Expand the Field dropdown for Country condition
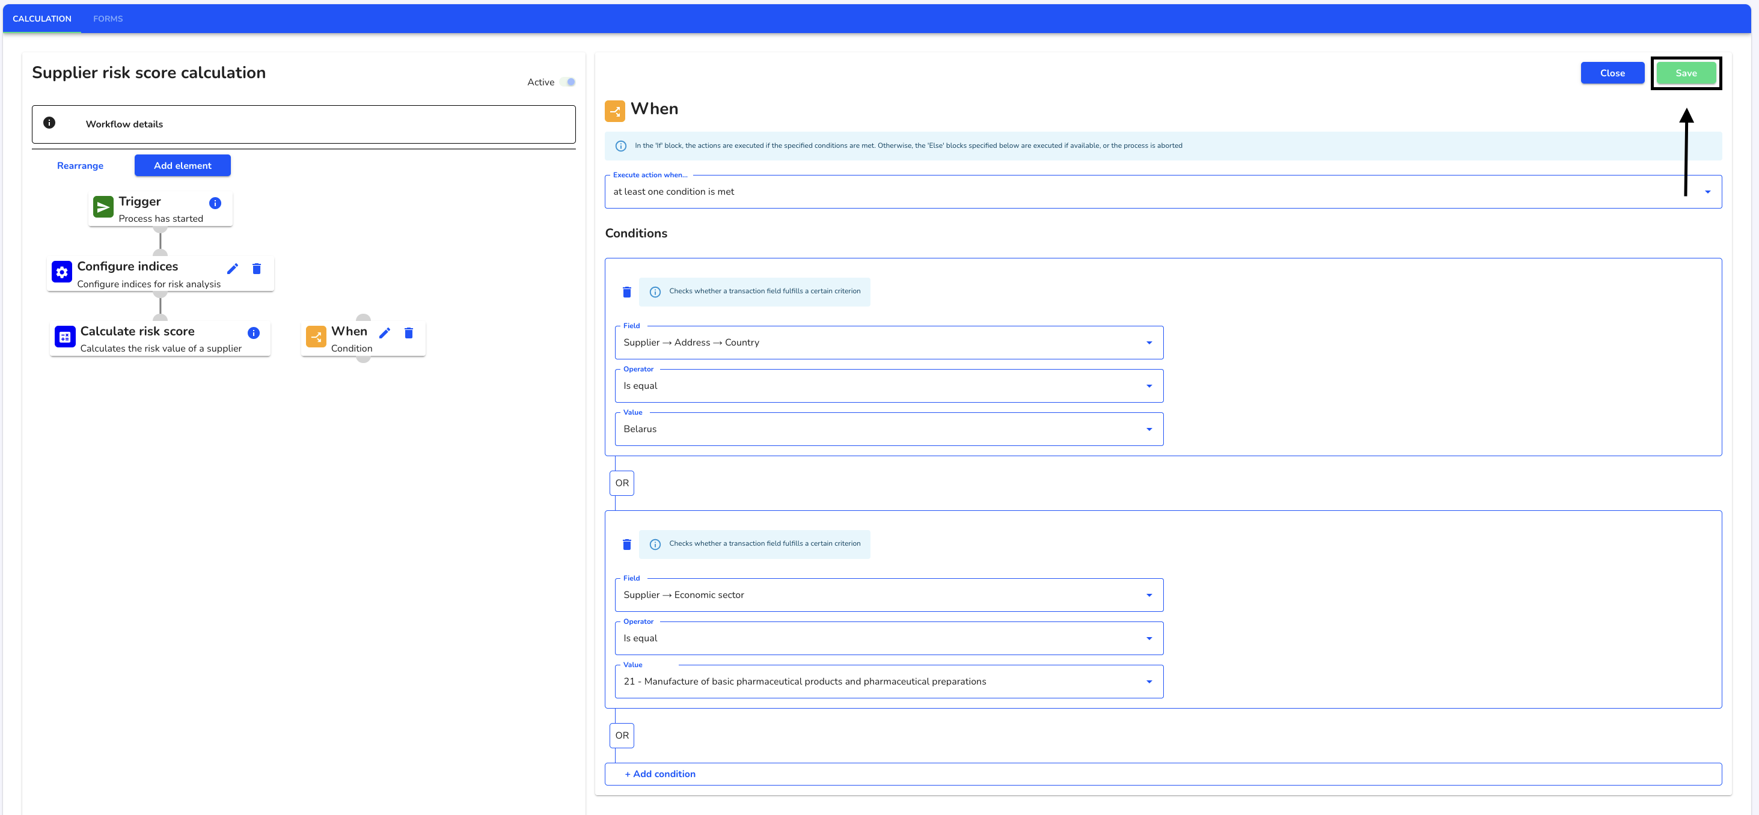 tap(1151, 342)
